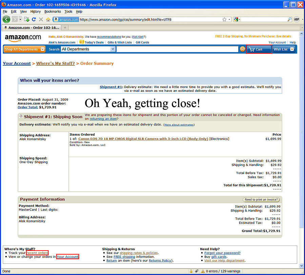Open More about estimates link
Viewport: 305px width, 275px height.
click(179, 125)
